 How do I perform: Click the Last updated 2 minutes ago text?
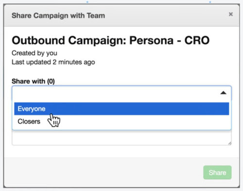click(x=53, y=62)
